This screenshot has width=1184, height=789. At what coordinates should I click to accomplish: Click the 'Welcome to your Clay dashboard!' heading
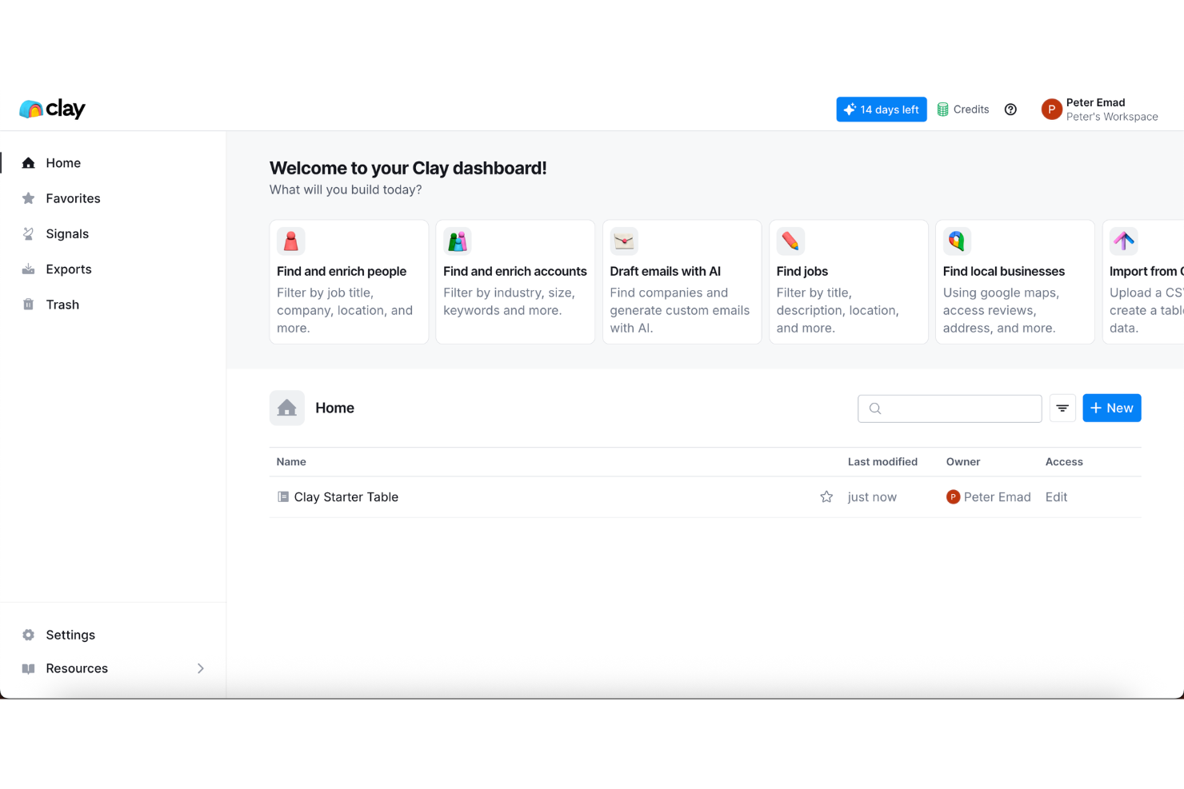pyautogui.click(x=408, y=168)
